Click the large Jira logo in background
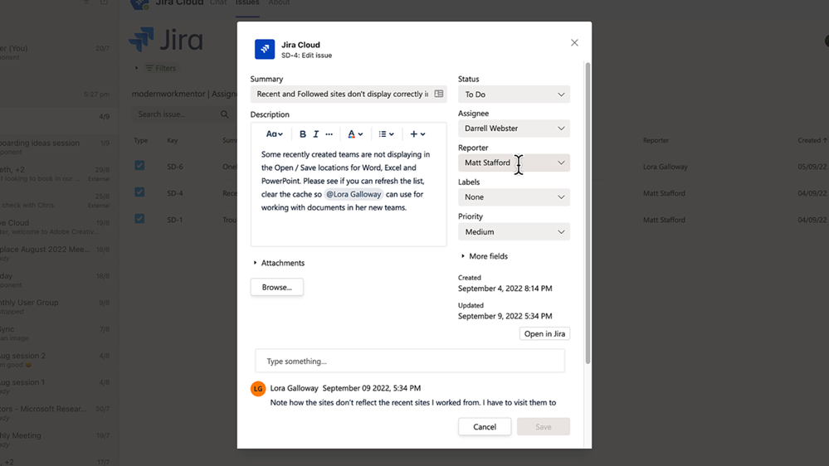The image size is (829, 466). click(x=166, y=40)
